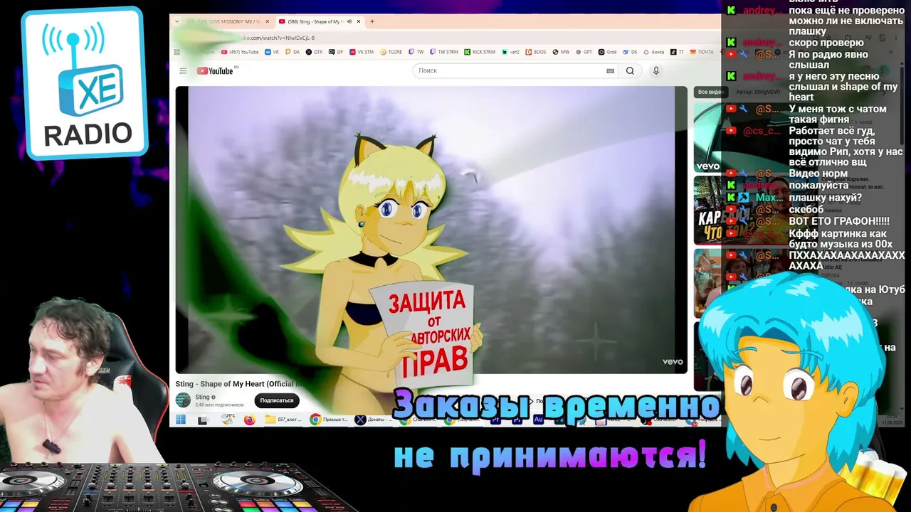Screen dimensions: 911x512
Task: Open the DTX bookmark
Action: pos(314,52)
